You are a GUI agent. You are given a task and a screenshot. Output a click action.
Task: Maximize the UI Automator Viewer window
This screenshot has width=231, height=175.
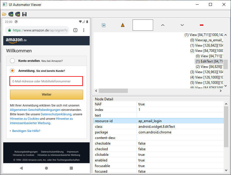point(210,4)
